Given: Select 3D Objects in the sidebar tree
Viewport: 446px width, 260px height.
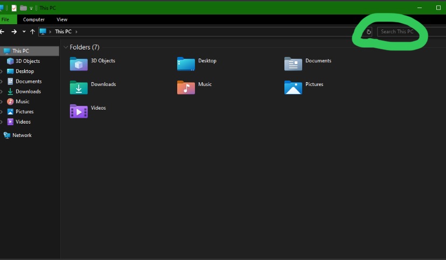Looking at the screenshot, I should pyautogui.click(x=27, y=61).
